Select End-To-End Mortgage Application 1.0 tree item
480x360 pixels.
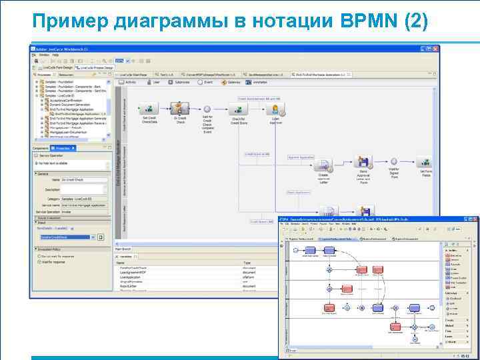[x=78, y=114]
